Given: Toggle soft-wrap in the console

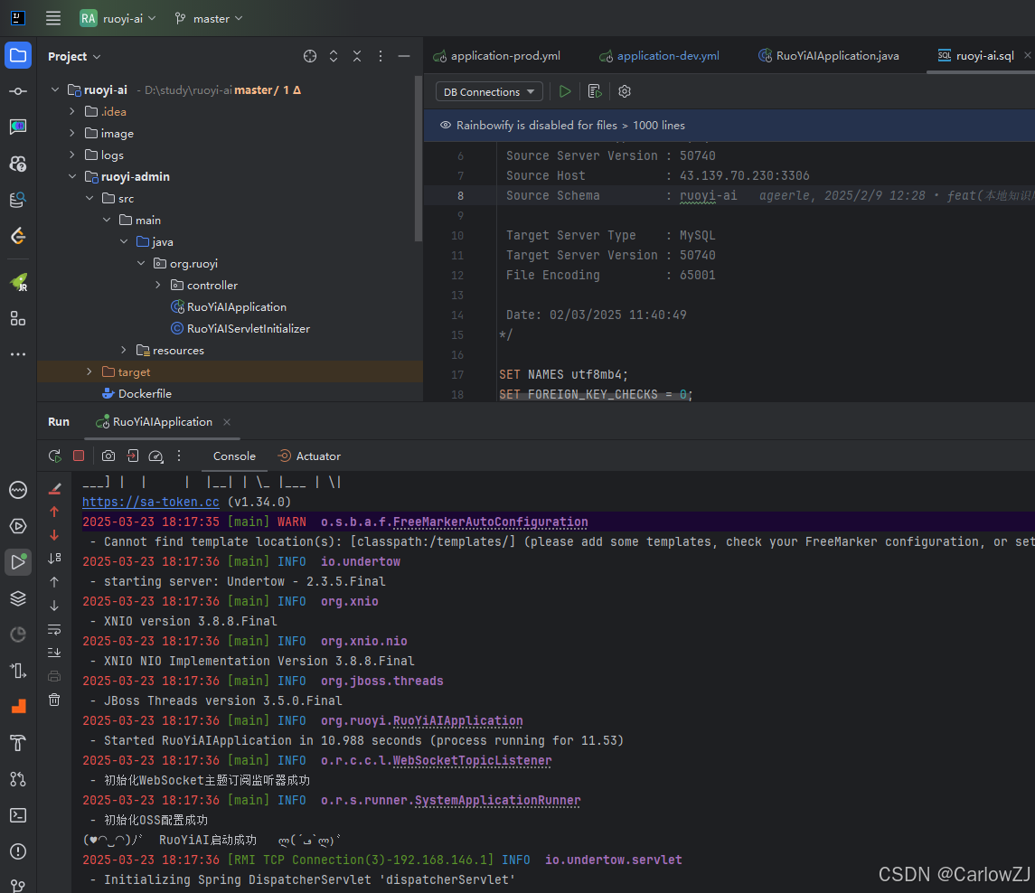Looking at the screenshot, I should (x=54, y=629).
